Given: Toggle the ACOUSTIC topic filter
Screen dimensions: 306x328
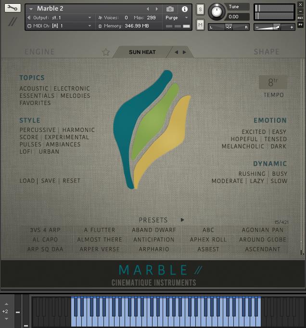Looking at the screenshot, I should [x=34, y=89].
